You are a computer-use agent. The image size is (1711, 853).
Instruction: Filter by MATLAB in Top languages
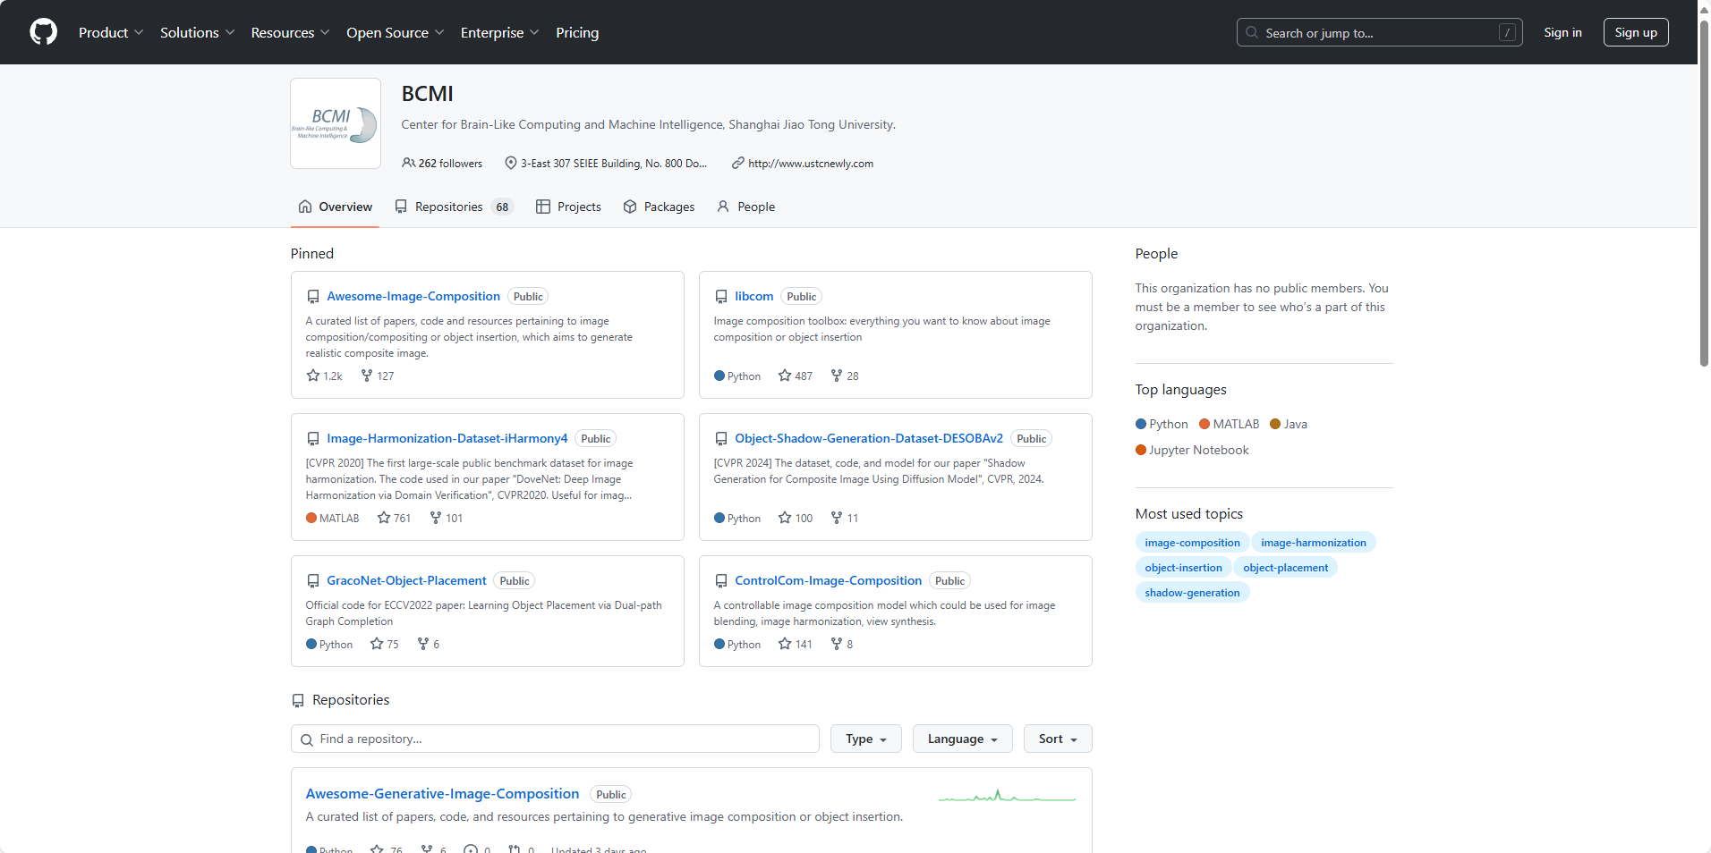[x=1229, y=424]
